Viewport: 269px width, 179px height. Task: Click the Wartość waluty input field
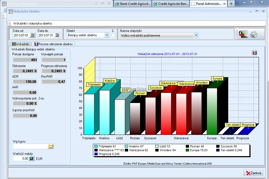click(21, 158)
